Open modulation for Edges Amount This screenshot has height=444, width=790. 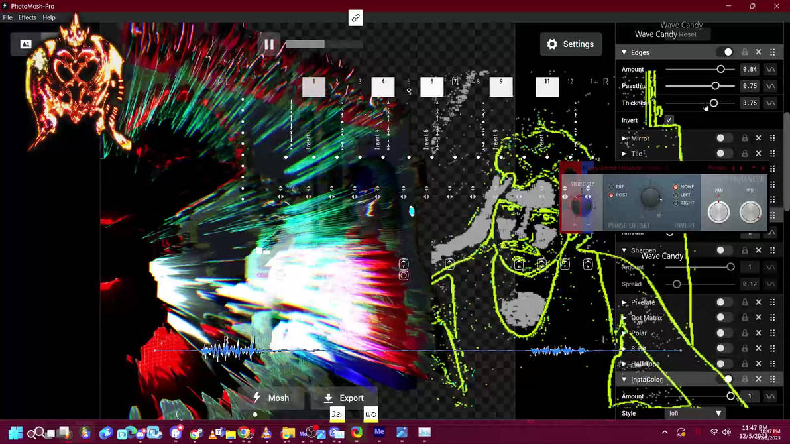tap(770, 69)
